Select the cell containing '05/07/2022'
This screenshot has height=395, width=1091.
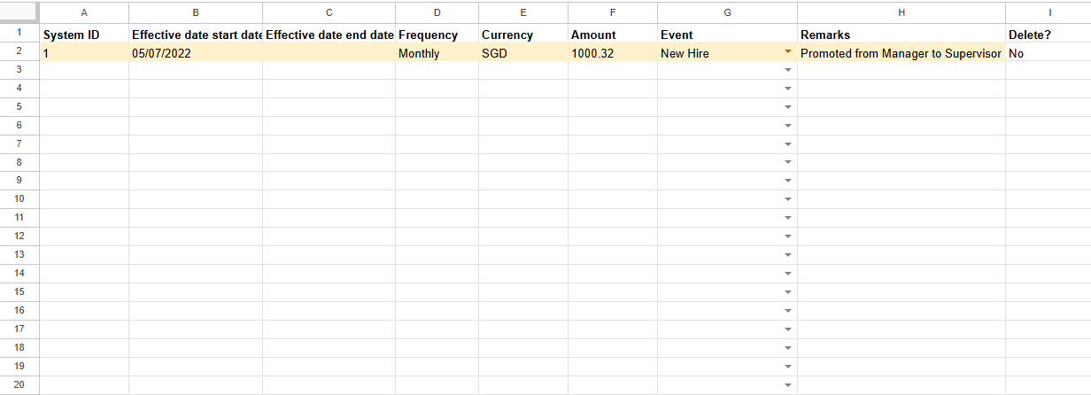pos(196,52)
